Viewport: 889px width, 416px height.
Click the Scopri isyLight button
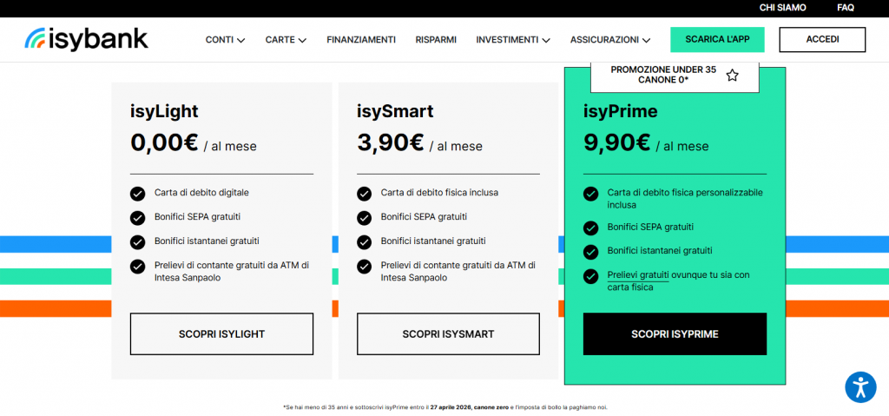tap(221, 334)
